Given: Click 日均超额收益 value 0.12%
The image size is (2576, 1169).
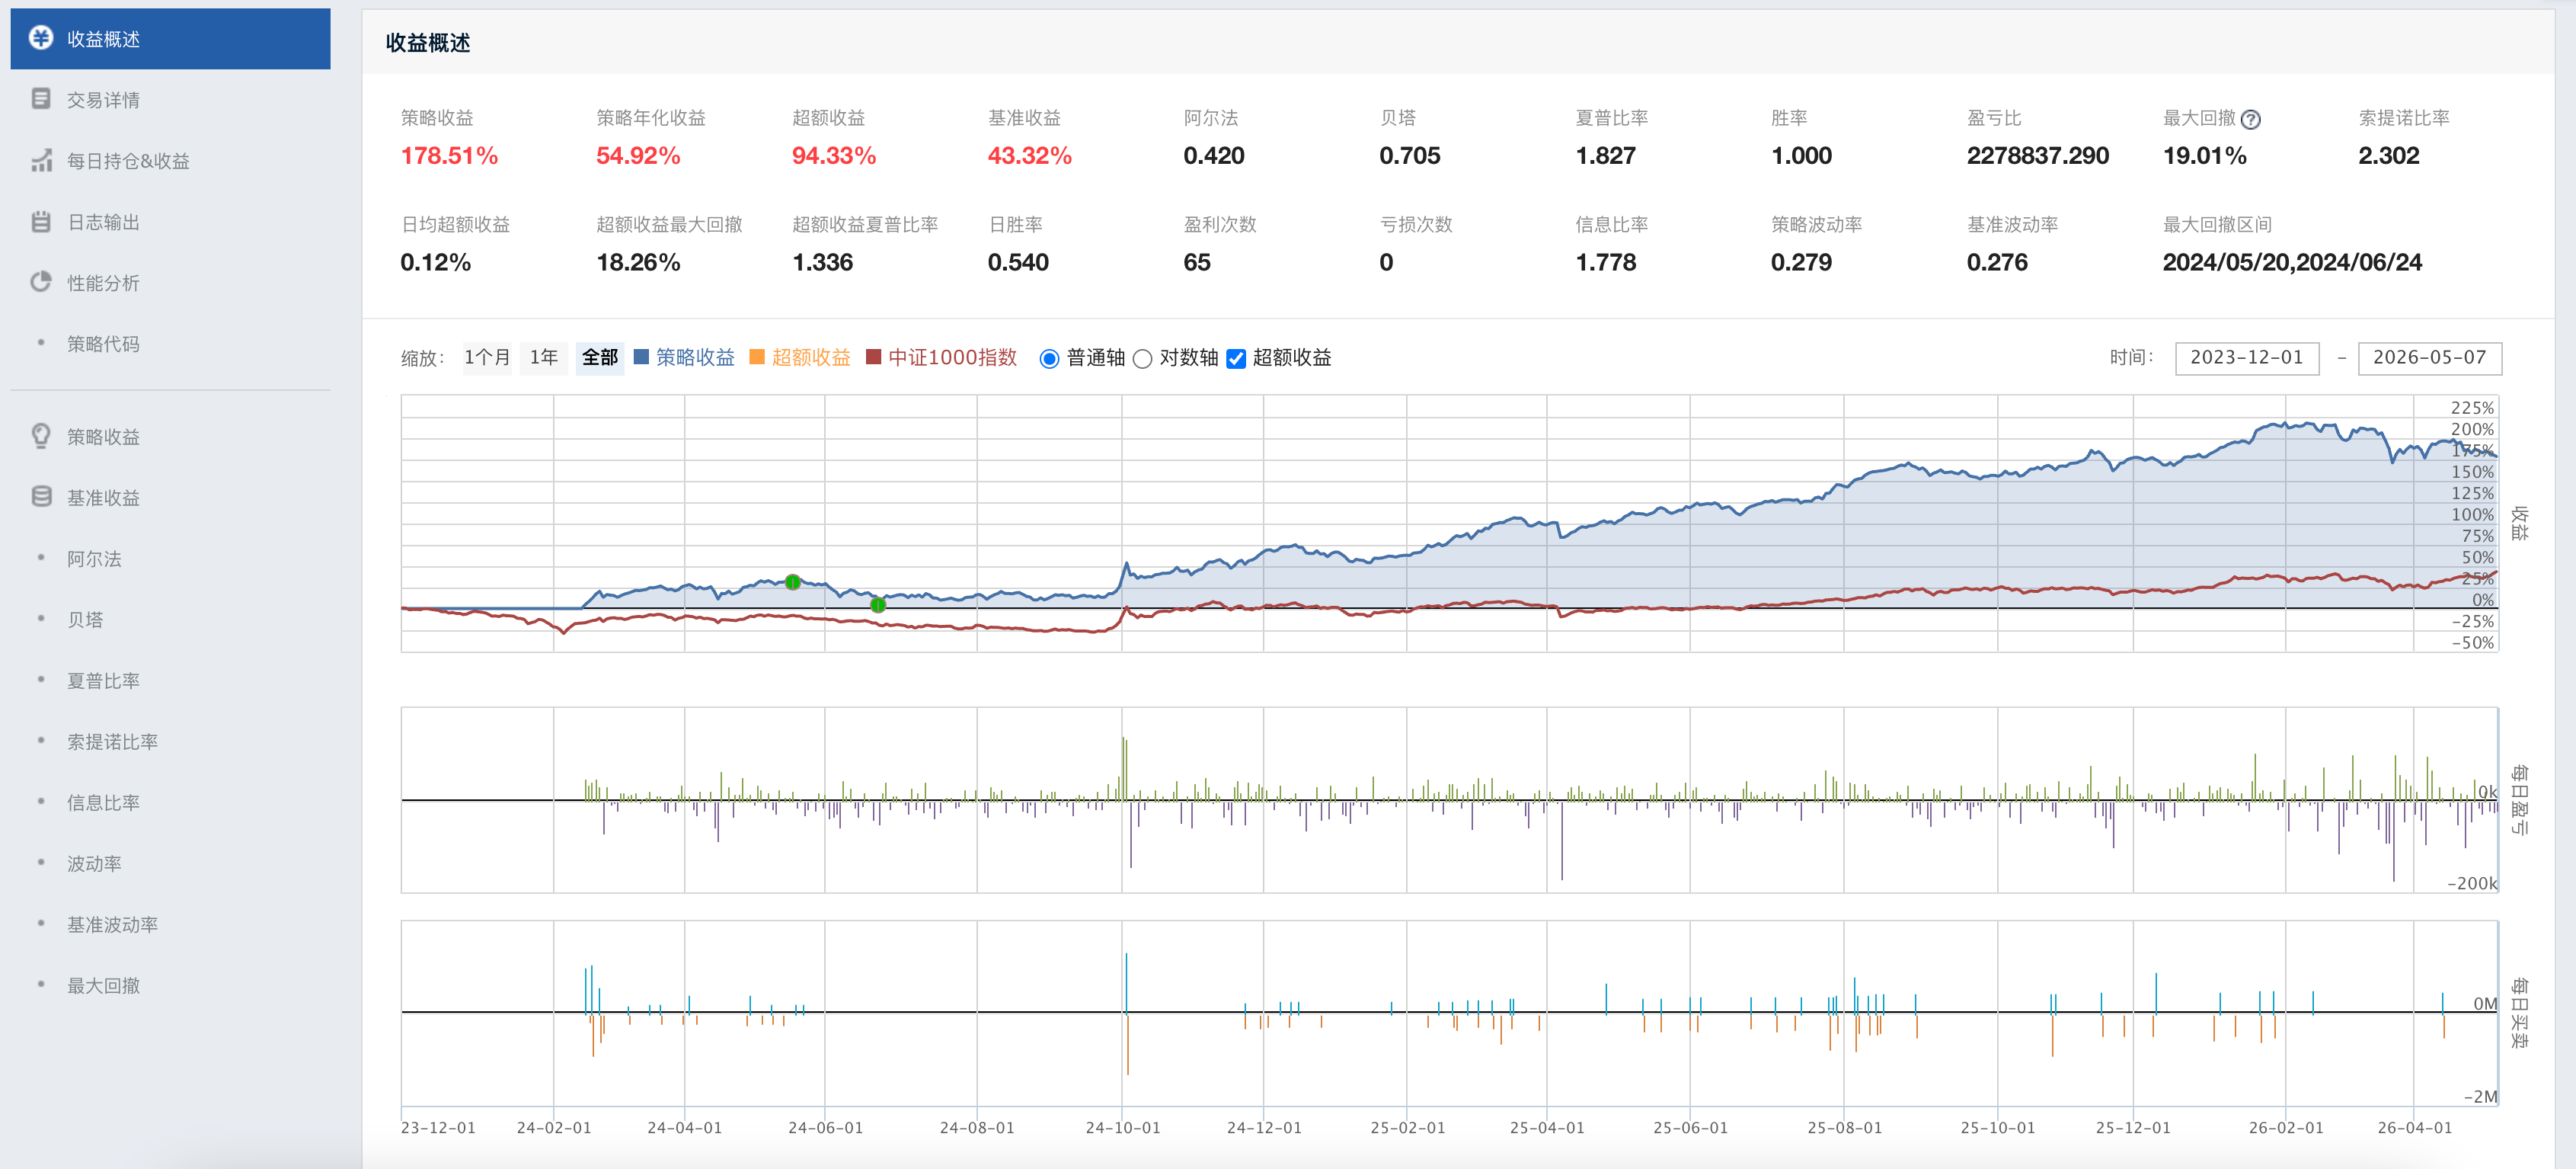Looking at the screenshot, I should pos(436,263).
